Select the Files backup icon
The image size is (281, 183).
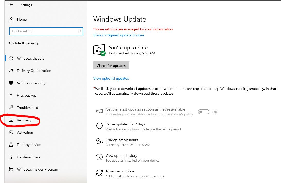[x=11, y=95]
